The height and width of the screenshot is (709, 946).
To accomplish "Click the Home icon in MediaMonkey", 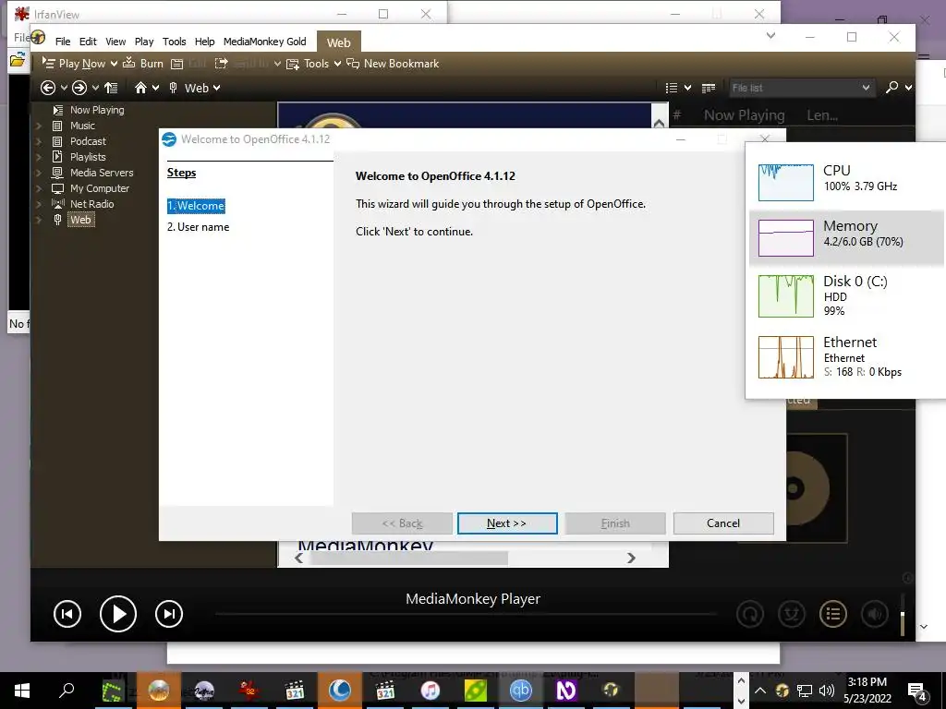I will click(x=140, y=88).
